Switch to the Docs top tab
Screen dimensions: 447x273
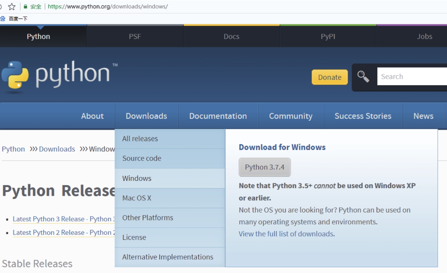tap(232, 36)
